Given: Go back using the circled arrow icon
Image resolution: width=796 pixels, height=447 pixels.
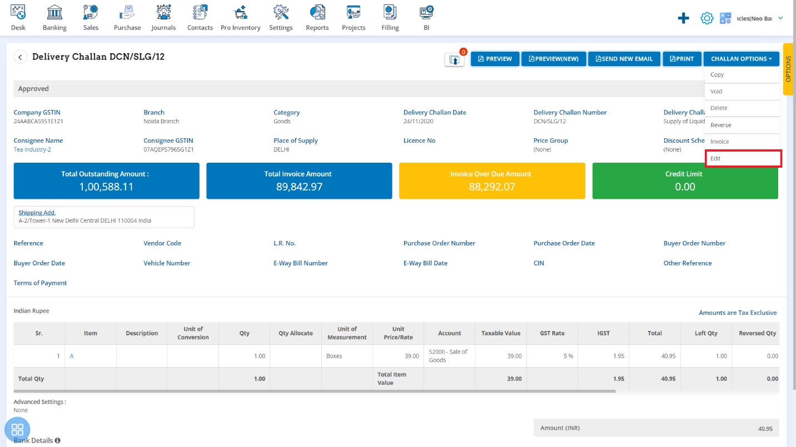Looking at the screenshot, I should (x=21, y=57).
